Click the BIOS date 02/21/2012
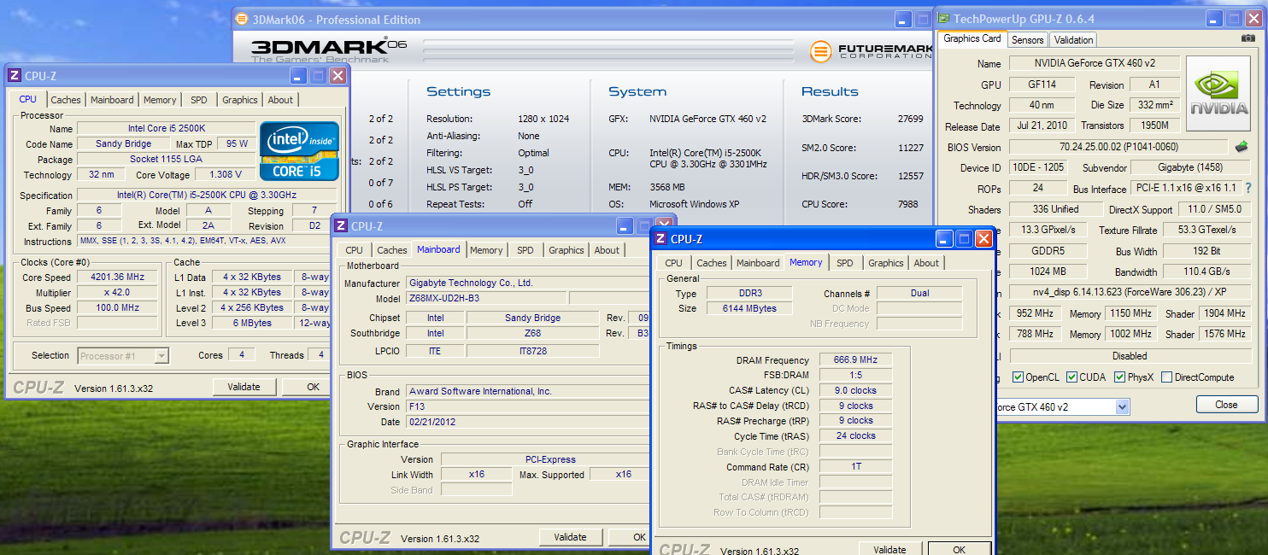This screenshot has width=1268, height=555. [x=528, y=422]
